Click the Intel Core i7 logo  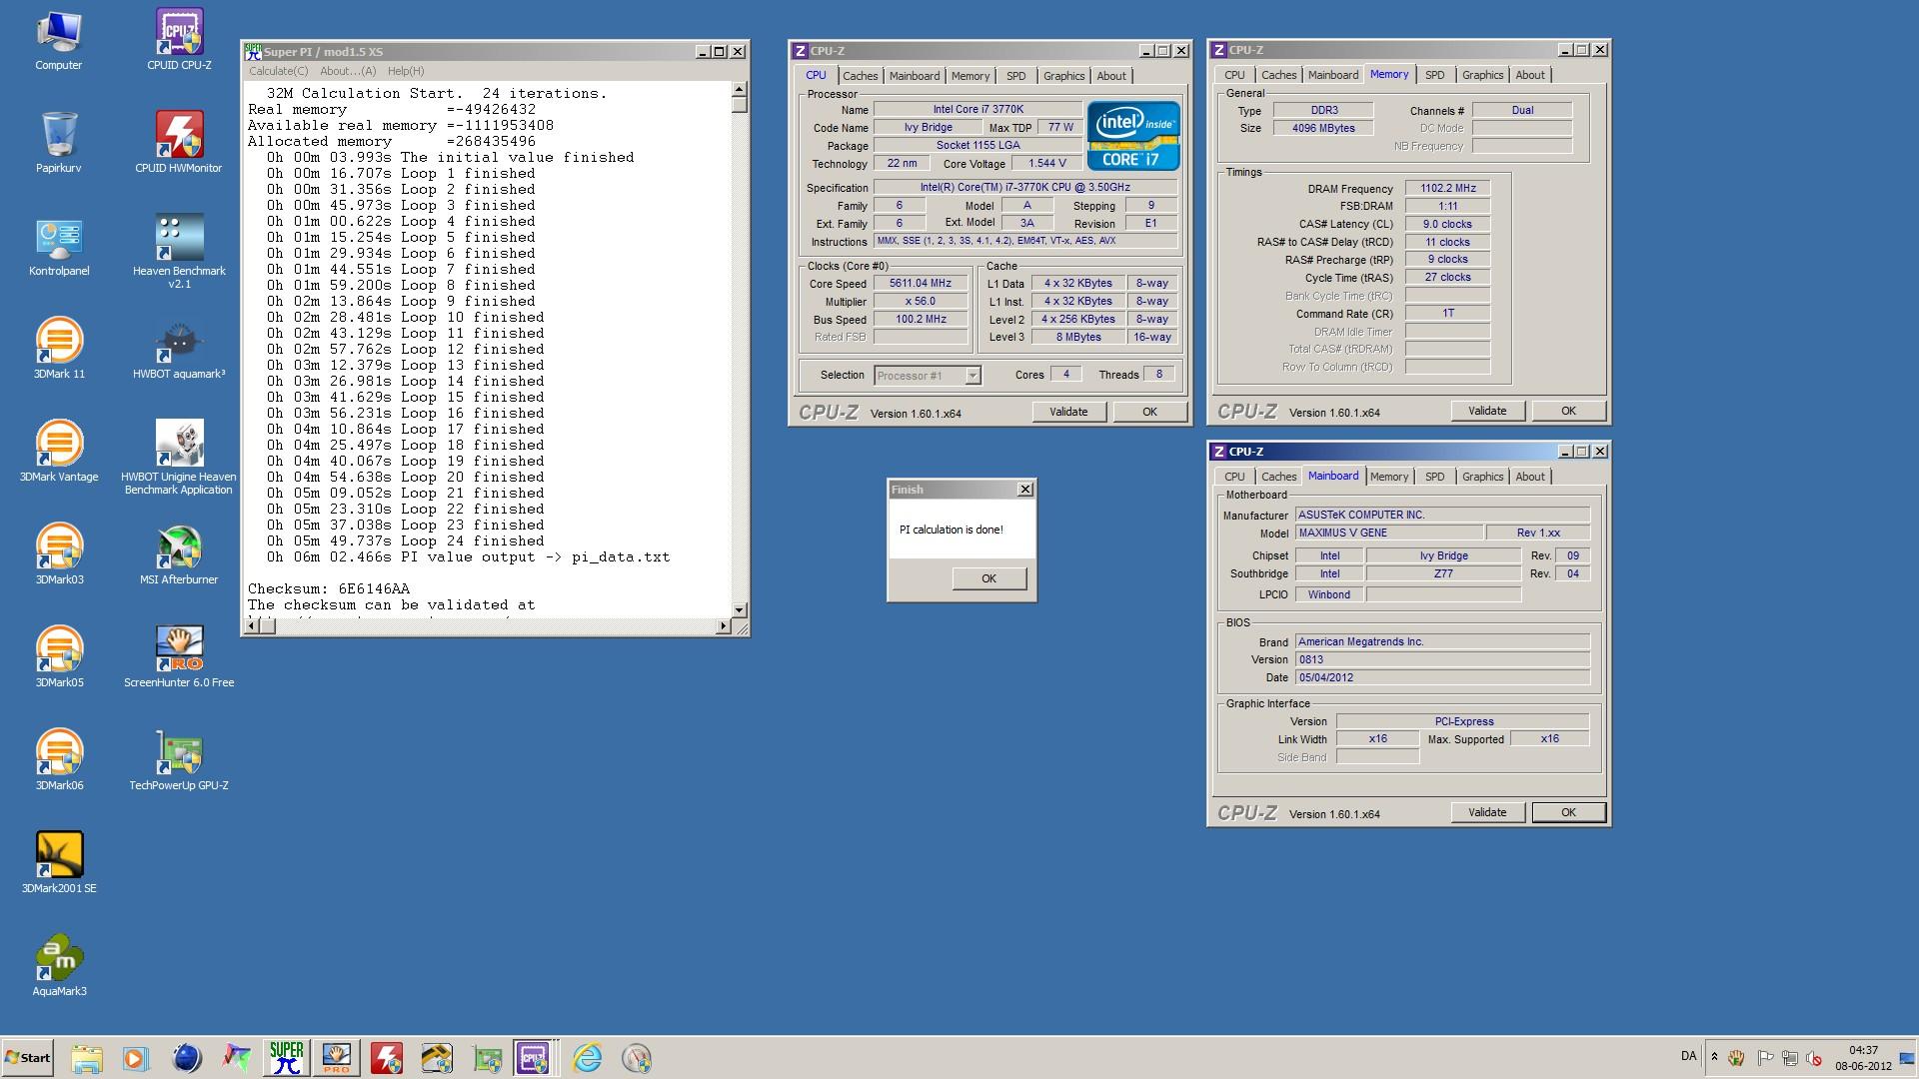pos(1132,136)
